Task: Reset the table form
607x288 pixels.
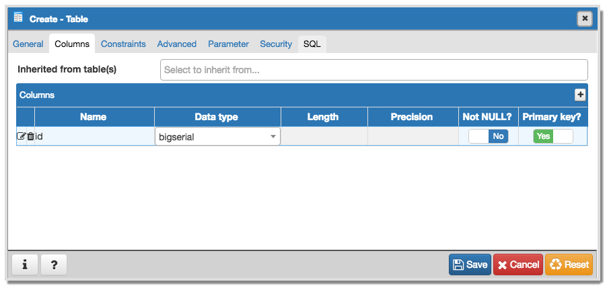Action: point(569,265)
